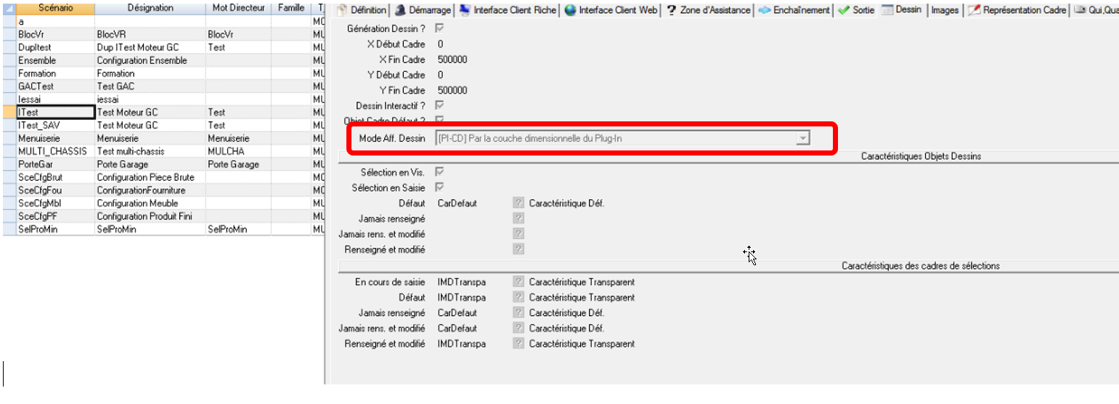Switch to the Définition tab
Screen dimensions: 1119x404
pyautogui.click(x=362, y=10)
